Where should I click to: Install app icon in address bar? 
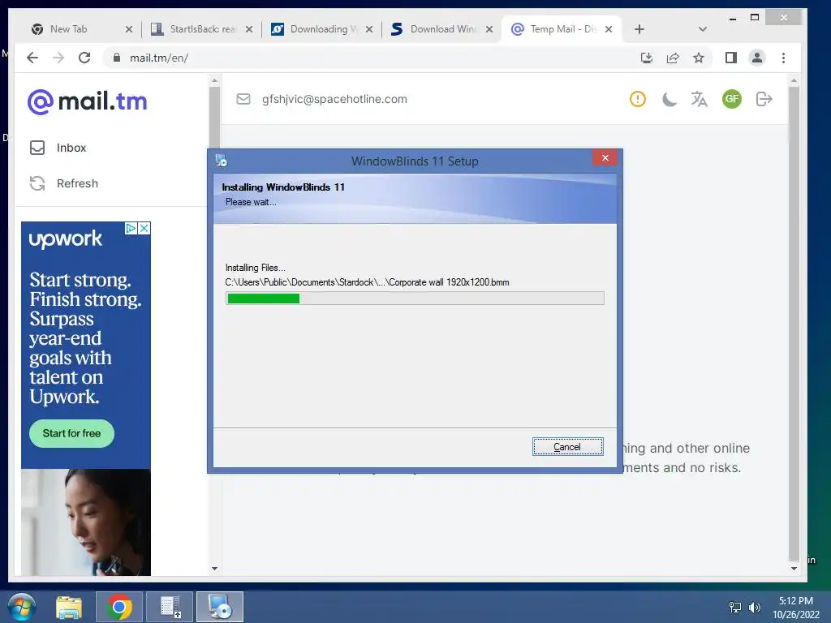coord(646,58)
